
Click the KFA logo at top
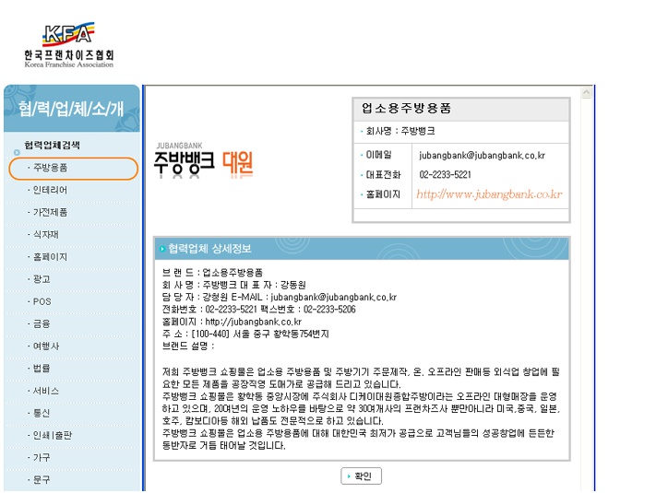68,46
